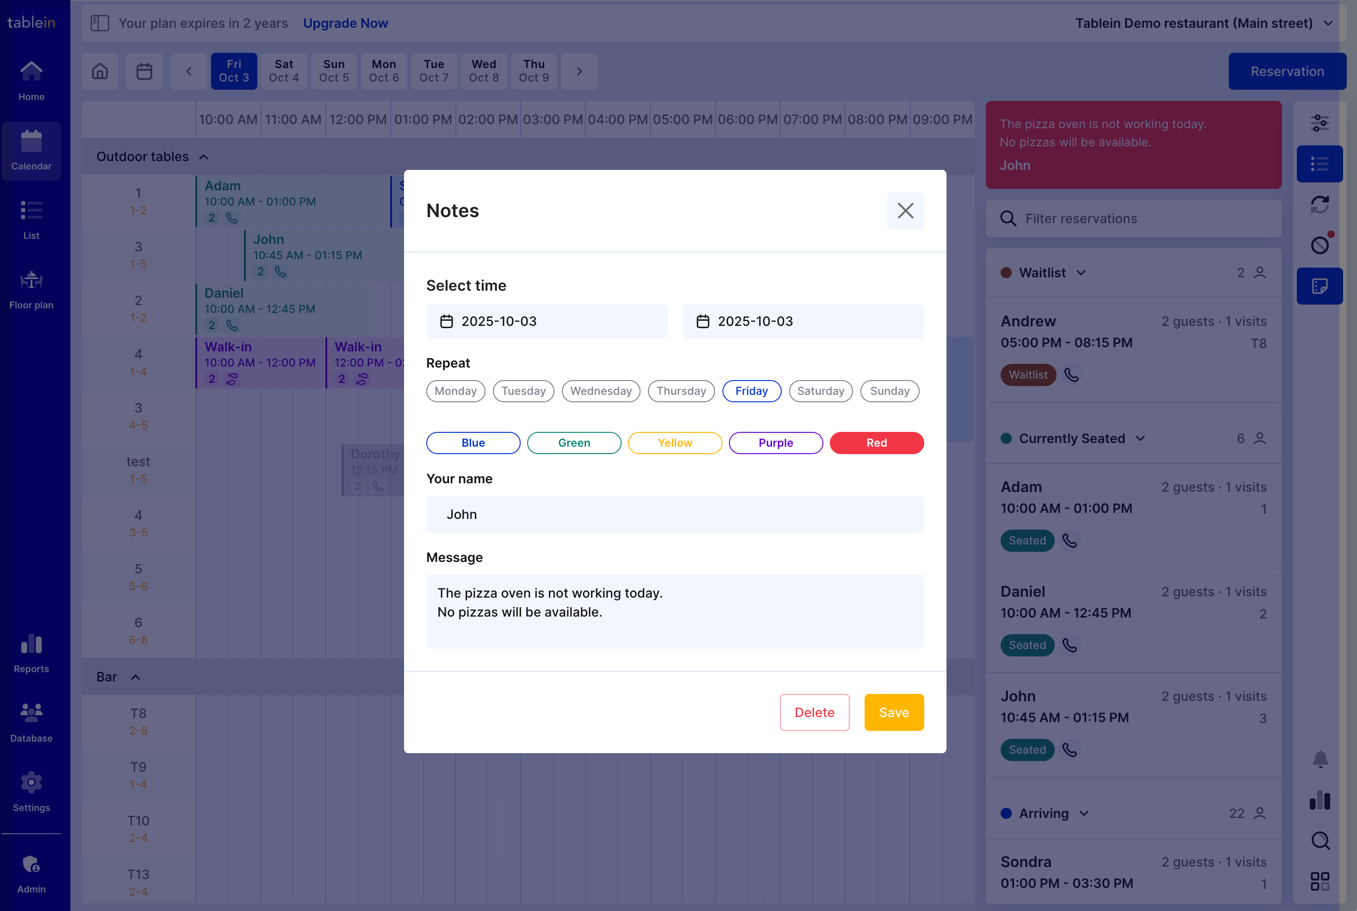Click the refresh icon in right toolbar
Image resolution: width=1357 pixels, height=911 pixels.
click(1319, 205)
